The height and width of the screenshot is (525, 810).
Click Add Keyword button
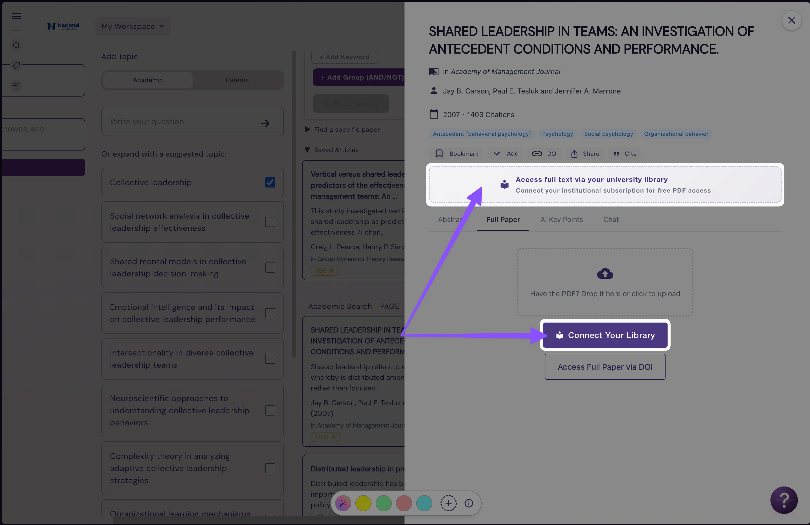pos(344,57)
